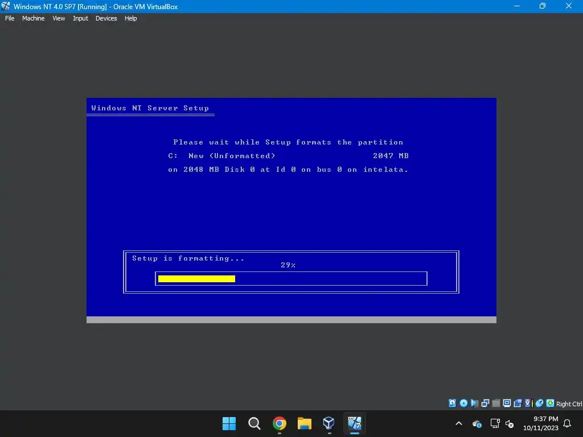Open the notifications bell
The width and height of the screenshot is (583, 437).
(x=567, y=423)
